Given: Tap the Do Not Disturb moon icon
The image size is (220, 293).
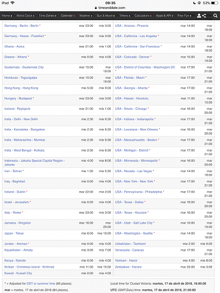Looking at the screenshot, I should (x=195, y=3).
